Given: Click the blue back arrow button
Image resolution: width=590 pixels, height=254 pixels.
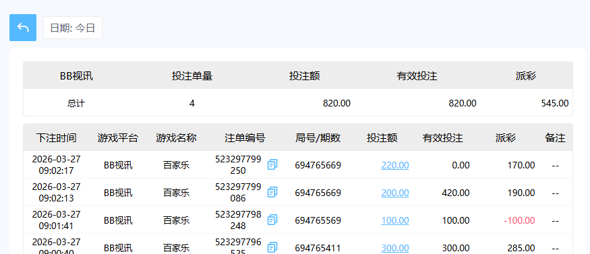Looking at the screenshot, I should pyautogui.click(x=23, y=28).
